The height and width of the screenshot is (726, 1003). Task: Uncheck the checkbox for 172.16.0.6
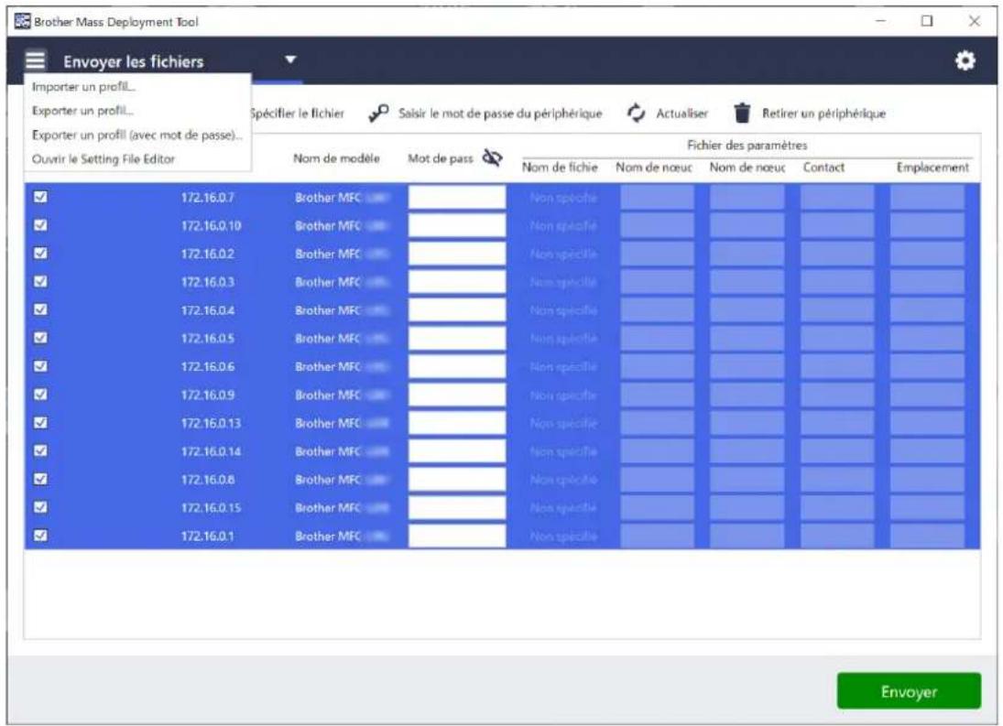40,366
